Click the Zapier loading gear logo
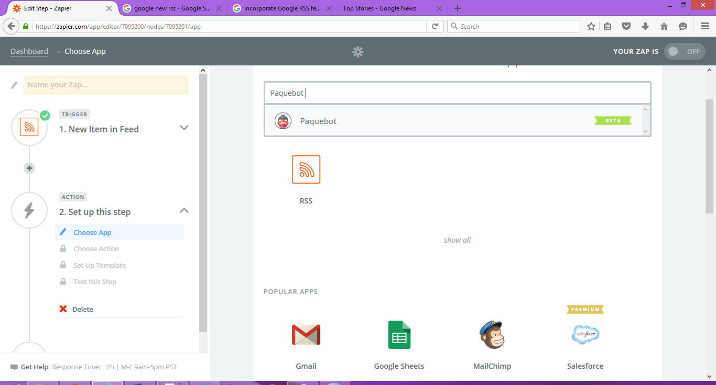 tap(358, 51)
